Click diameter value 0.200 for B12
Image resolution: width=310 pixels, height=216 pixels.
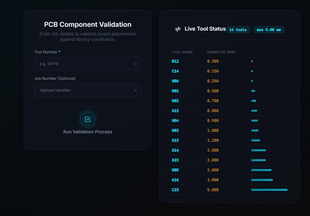point(213,61)
